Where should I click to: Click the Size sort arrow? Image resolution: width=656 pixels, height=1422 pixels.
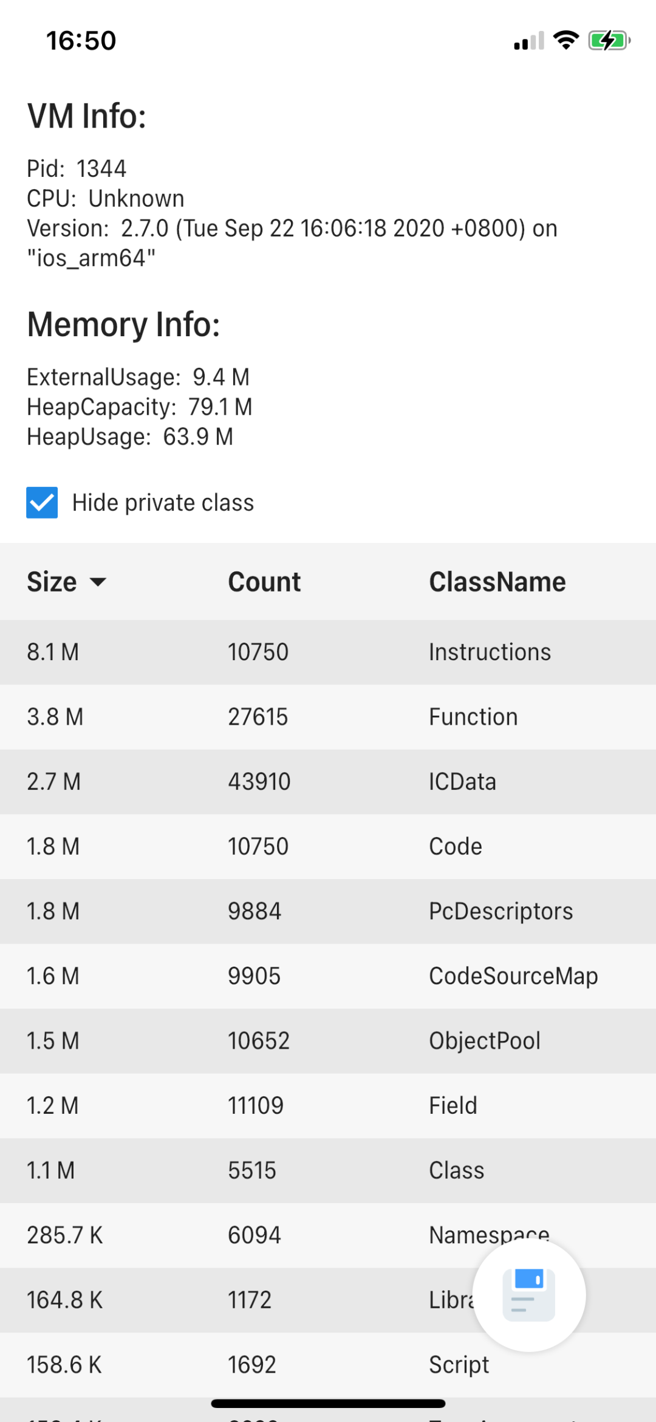(x=98, y=582)
